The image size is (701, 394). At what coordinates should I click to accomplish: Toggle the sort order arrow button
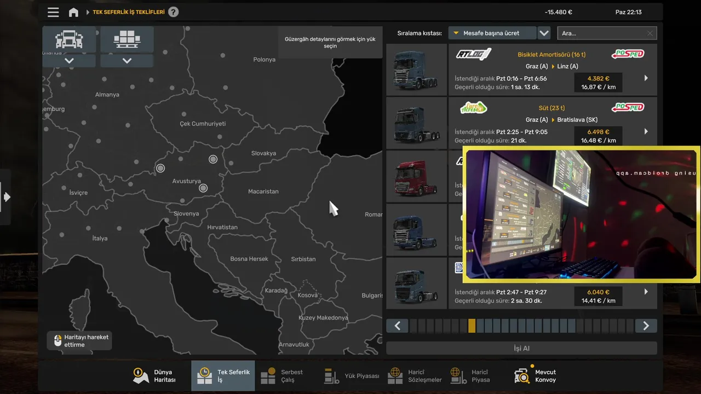point(544,33)
